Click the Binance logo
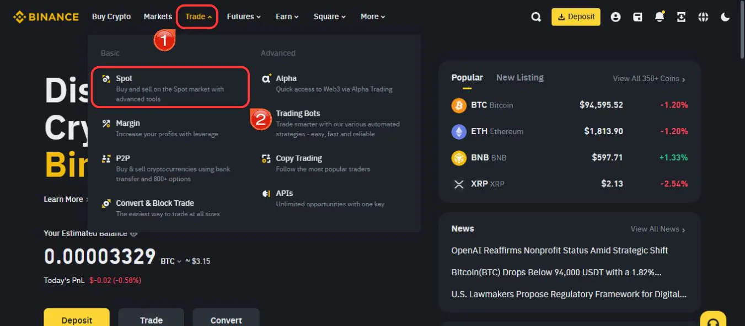The height and width of the screenshot is (326, 745). (46, 17)
